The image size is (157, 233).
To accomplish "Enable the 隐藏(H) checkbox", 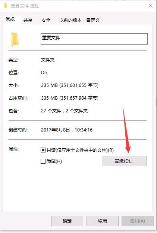I will [x=43, y=161].
